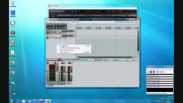Click REAPER New project toolbar icon
The width and height of the screenshot is (183, 103).
coord(48,25)
